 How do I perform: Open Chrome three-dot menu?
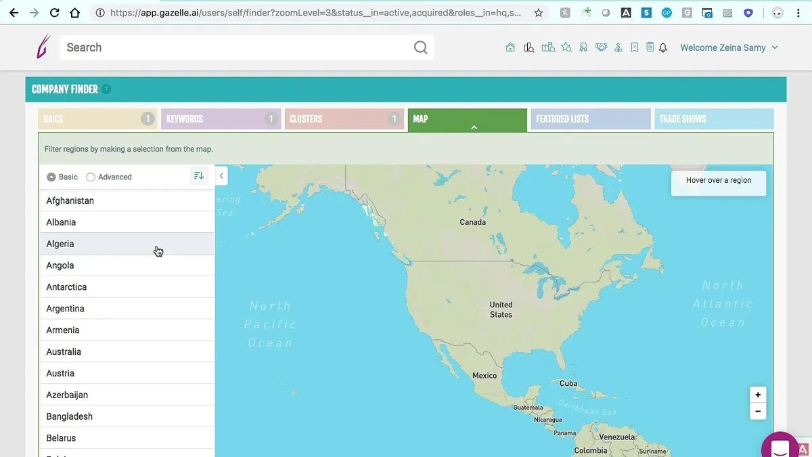(799, 12)
